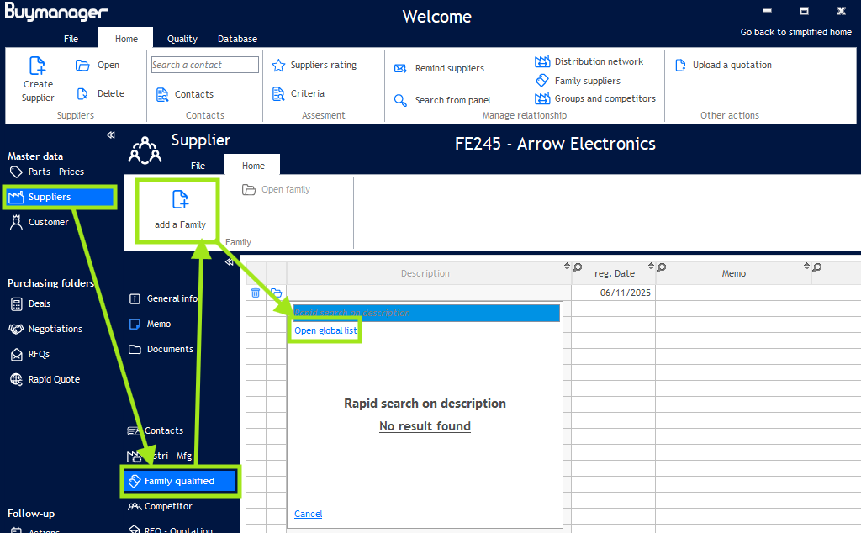Select Rapid Quote in the sidebar
The image size is (861, 533).
click(54, 379)
